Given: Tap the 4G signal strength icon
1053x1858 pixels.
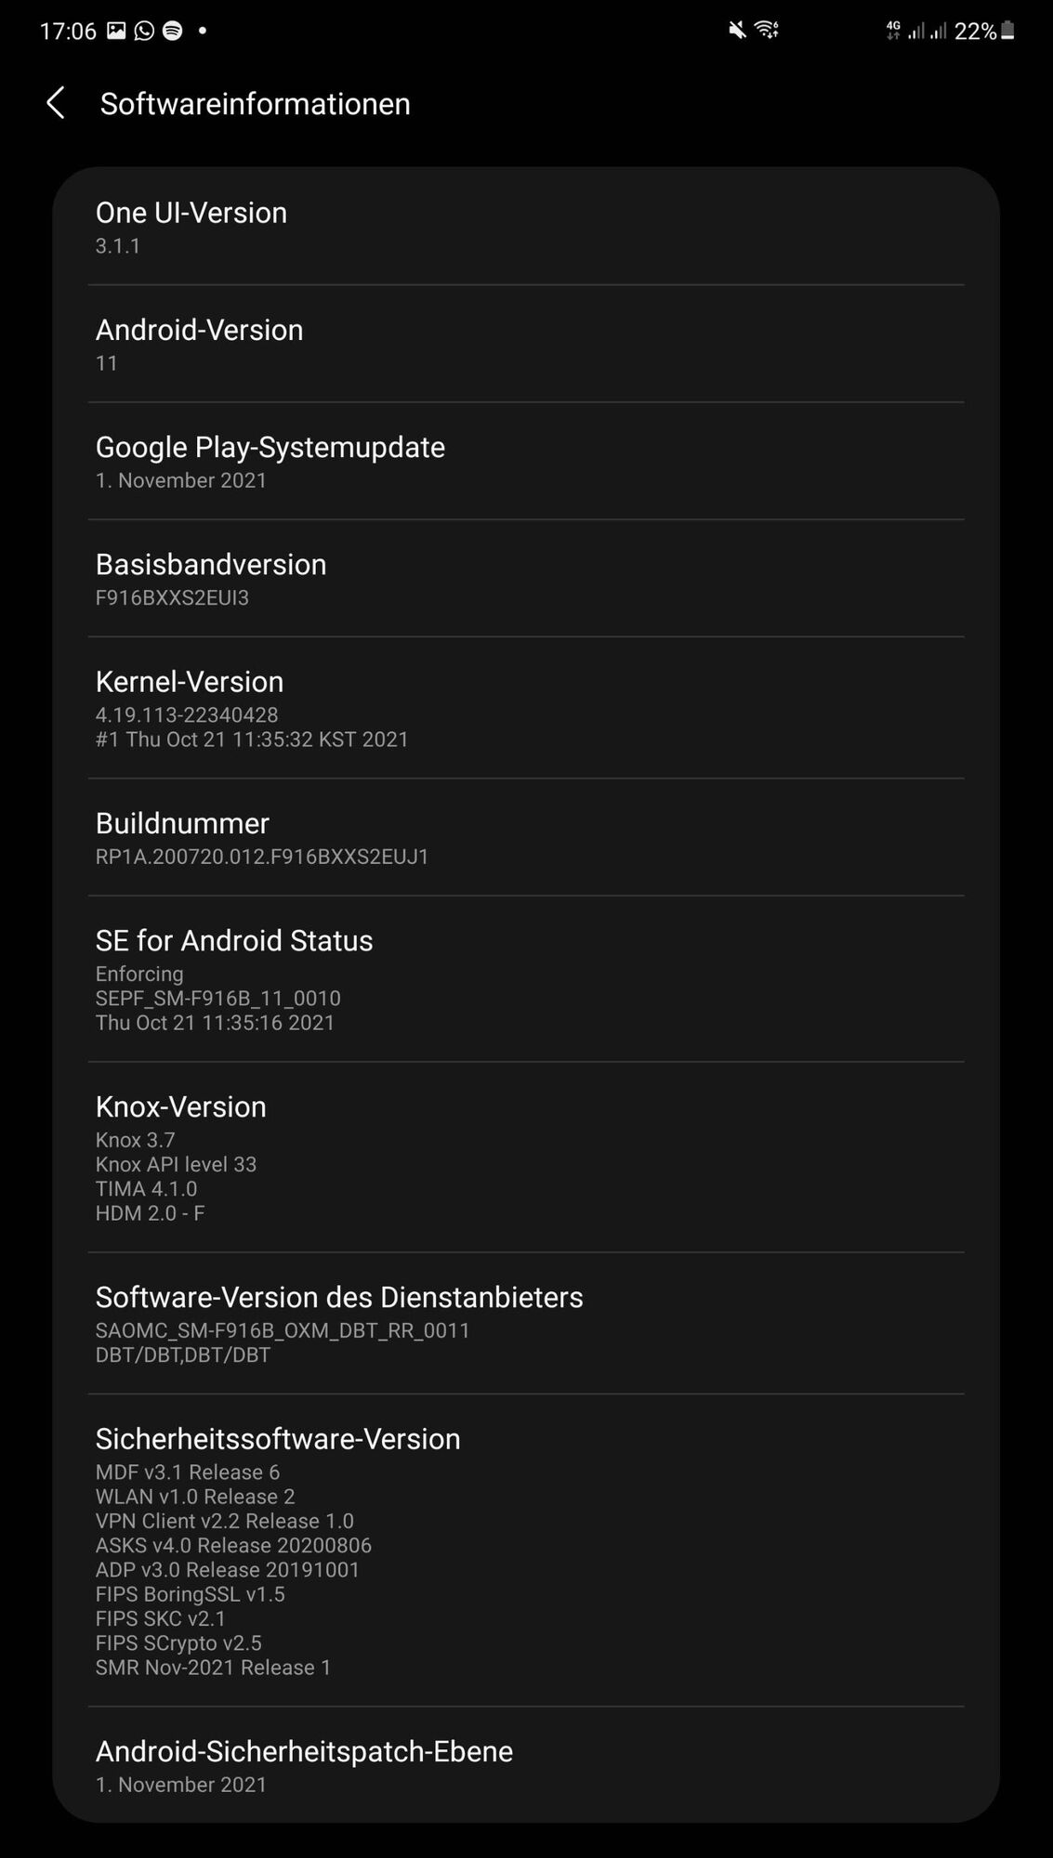Looking at the screenshot, I should [915, 31].
